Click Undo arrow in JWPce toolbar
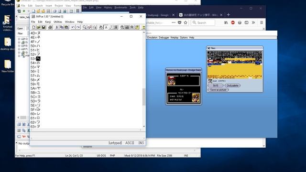The height and width of the screenshot is (172, 306). point(73,27)
